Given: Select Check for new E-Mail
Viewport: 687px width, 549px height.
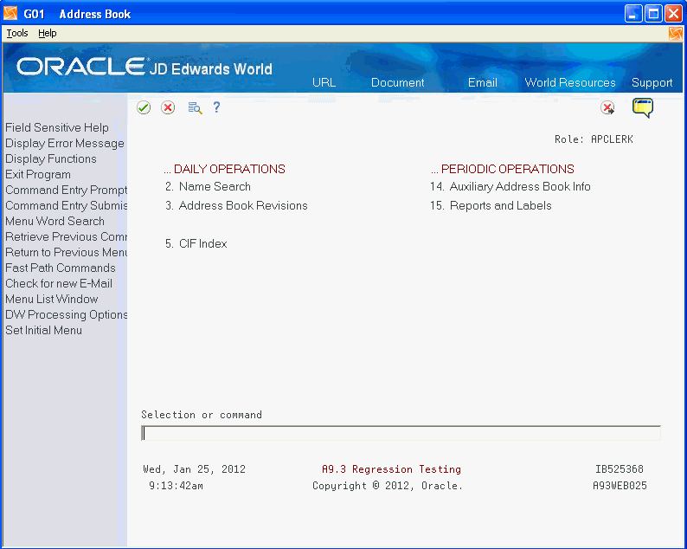Looking at the screenshot, I should click(59, 283).
